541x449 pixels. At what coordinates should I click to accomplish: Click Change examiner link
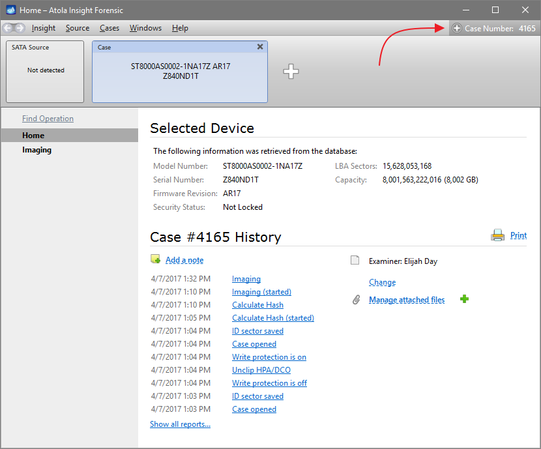[x=382, y=282]
